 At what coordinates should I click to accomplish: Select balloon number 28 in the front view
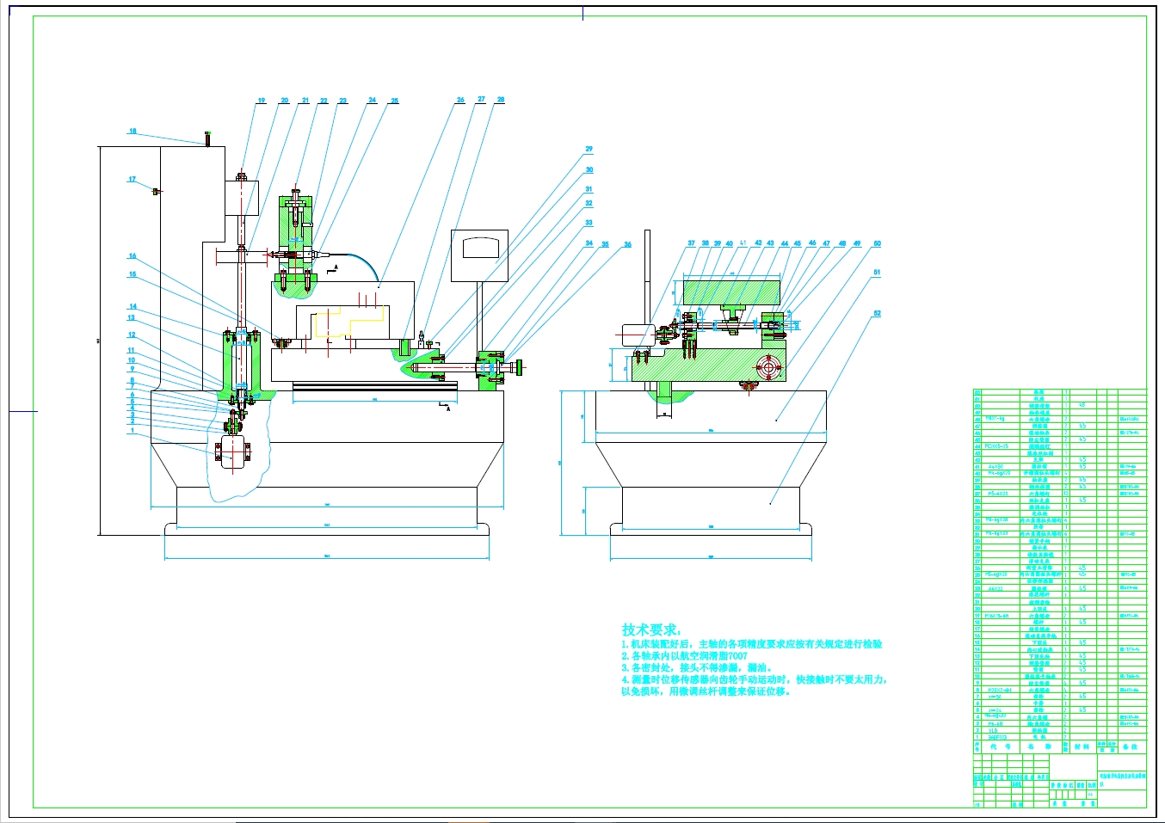(x=501, y=99)
